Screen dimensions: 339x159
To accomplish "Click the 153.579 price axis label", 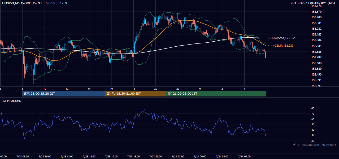I will coord(317,12).
